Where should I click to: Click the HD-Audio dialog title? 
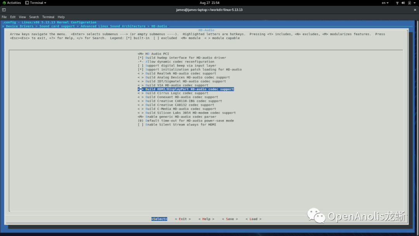pyautogui.click(x=206, y=30)
